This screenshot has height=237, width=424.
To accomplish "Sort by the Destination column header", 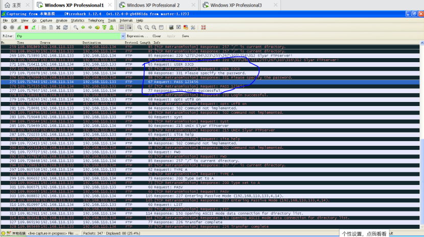I will tap(91, 43).
